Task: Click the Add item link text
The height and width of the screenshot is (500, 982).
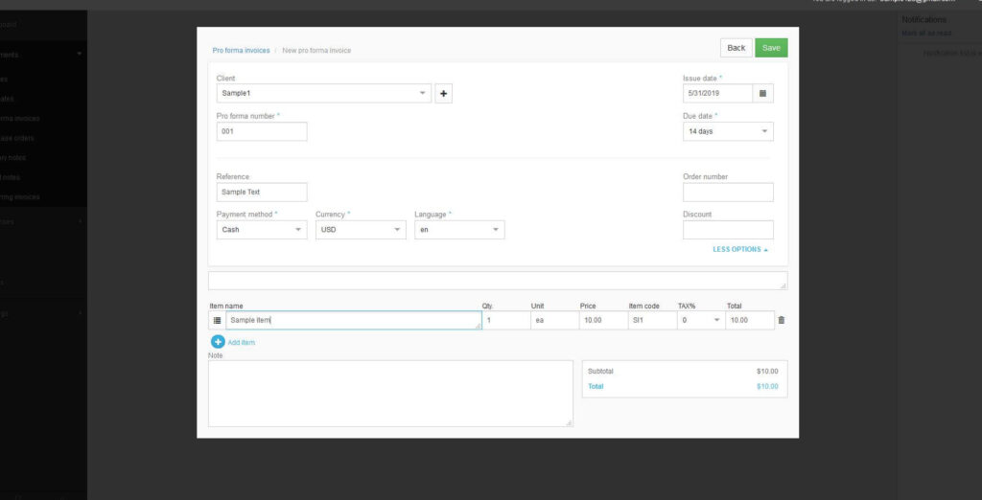Action: (241, 343)
